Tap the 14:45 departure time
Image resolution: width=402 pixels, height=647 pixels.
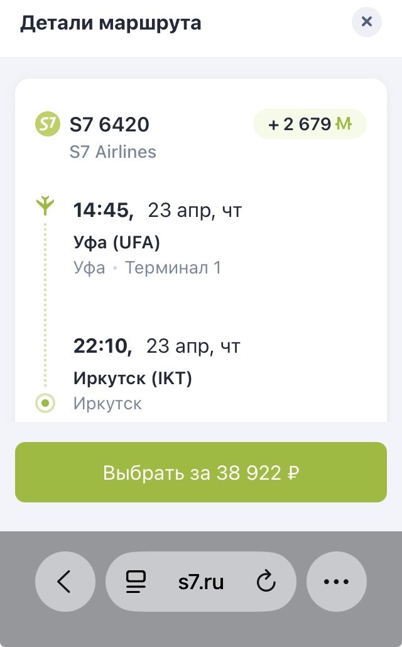pos(103,211)
